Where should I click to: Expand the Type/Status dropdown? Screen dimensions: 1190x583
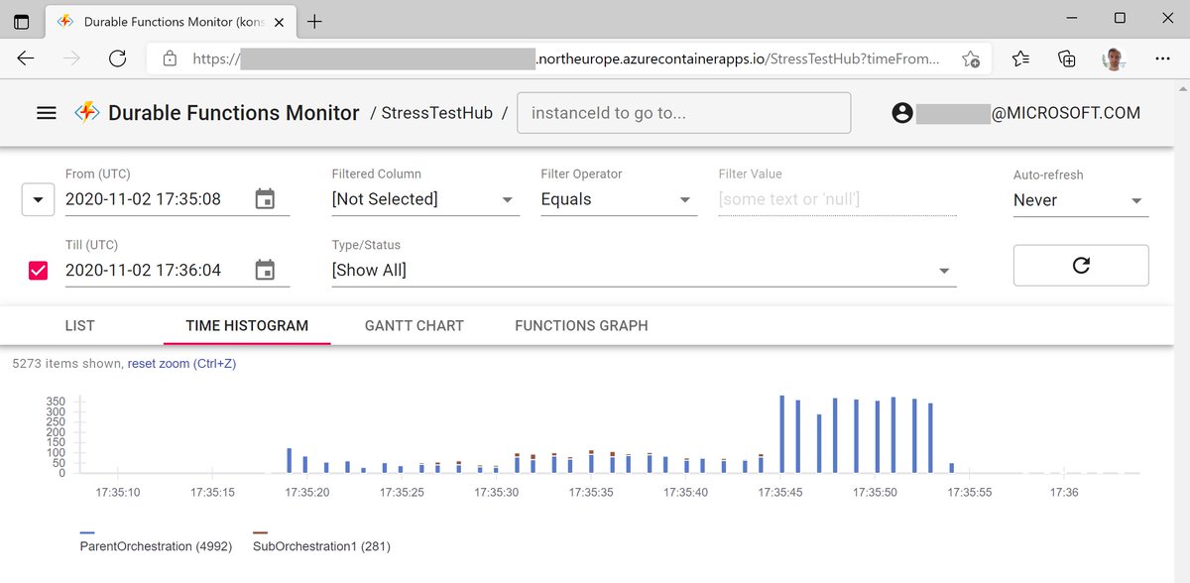tap(944, 269)
